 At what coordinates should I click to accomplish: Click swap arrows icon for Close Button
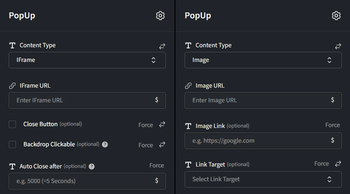pos(162,124)
